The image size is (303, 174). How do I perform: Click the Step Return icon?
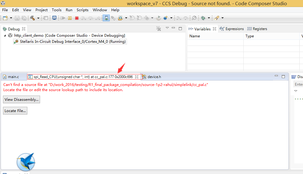pyautogui.click(x=98, y=18)
